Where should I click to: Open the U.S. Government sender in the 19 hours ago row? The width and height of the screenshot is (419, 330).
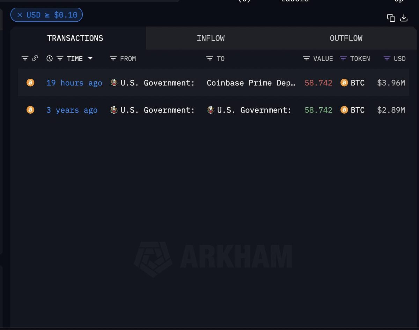157,83
